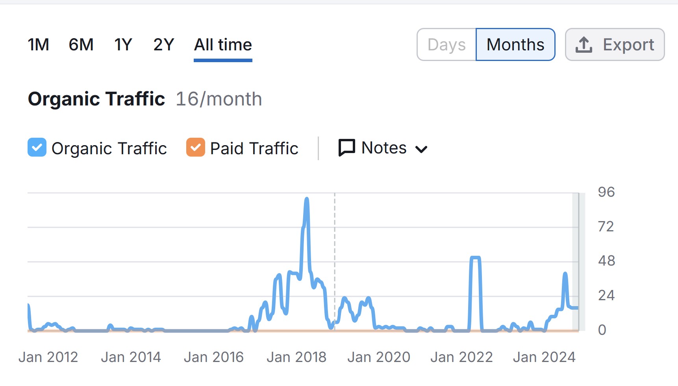678x386 pixels.
Task: Click the Organic Traffic legend label
Action: click(109, 148)
